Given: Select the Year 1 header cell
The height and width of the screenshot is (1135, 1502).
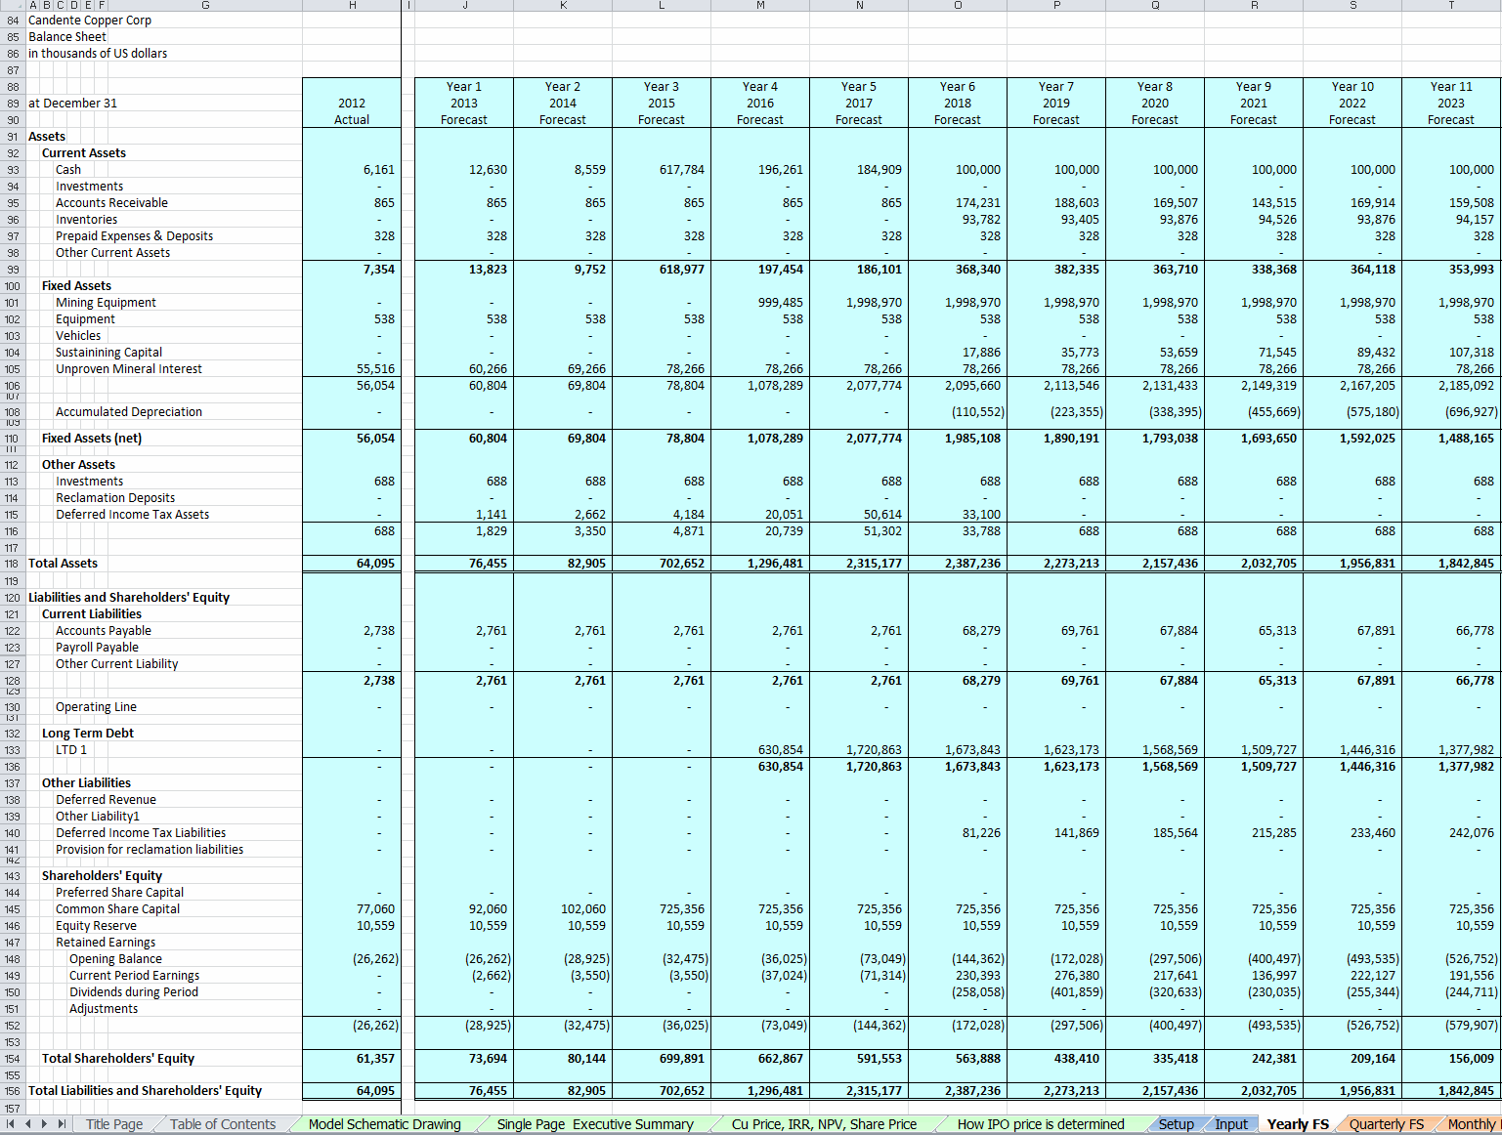Looking at the screenshot, I should (464, 87).
